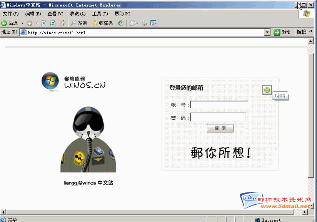The width and height of the screenshot is (317, 222).
Task: Click the History toolbar icon
Action: coord(120,23)
